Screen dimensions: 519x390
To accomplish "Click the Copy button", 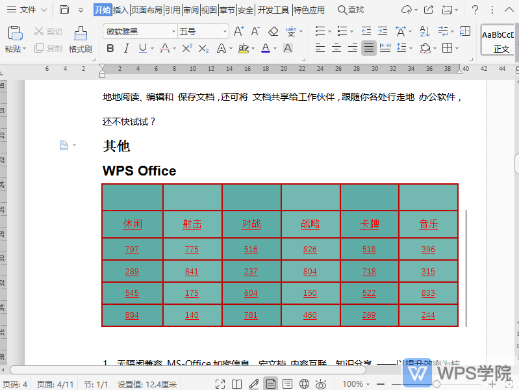I will pos(48,48).
